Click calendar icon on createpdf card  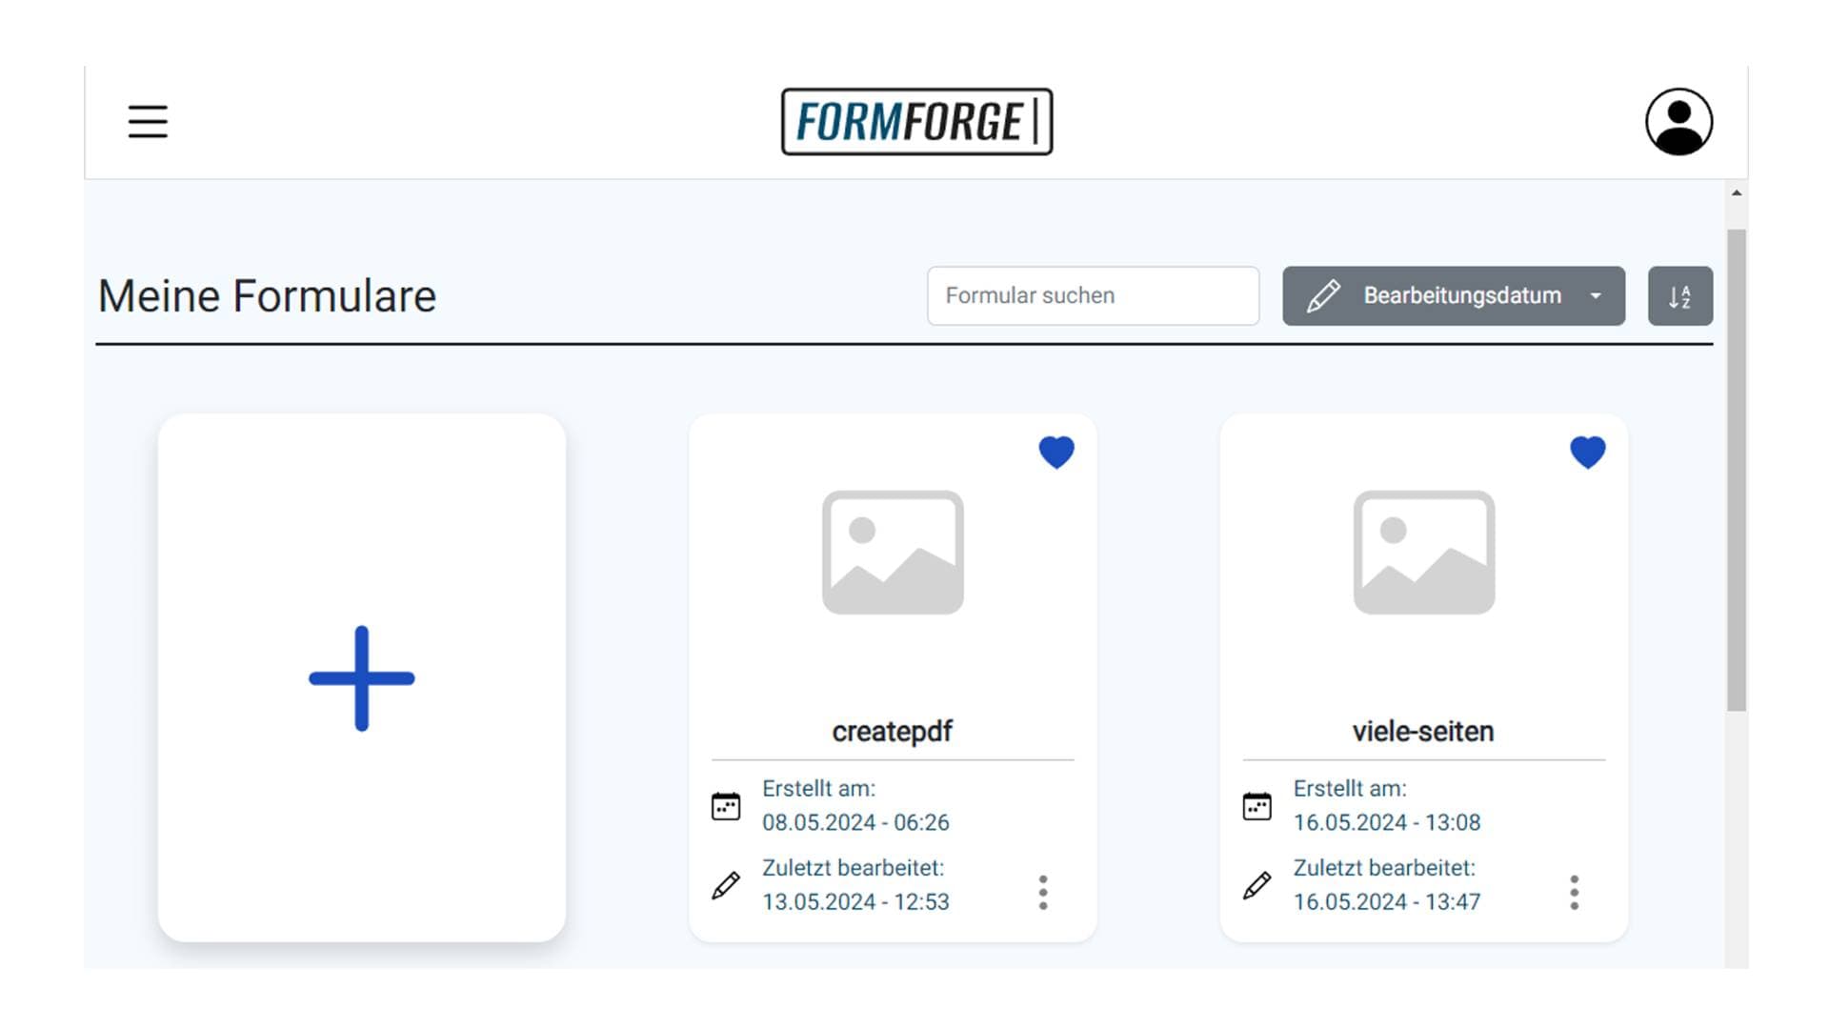click(x=726, y=806)
